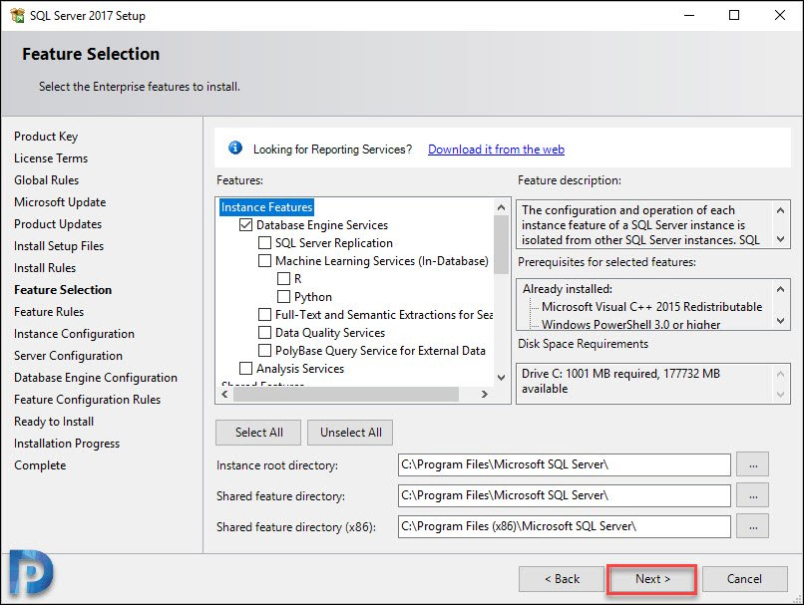The height and width of the screenshot is (605, 804).
Task: Select the Global Rules step
Action: coord(46,180)
